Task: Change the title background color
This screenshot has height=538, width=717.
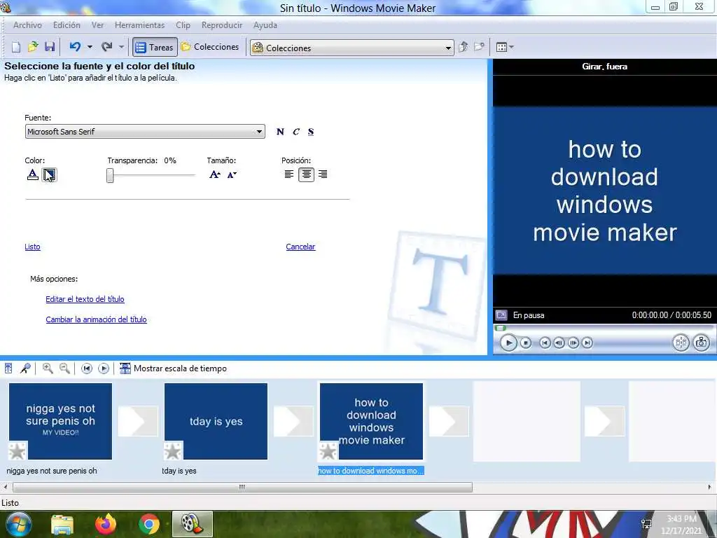Action: (x=49, y=174)
